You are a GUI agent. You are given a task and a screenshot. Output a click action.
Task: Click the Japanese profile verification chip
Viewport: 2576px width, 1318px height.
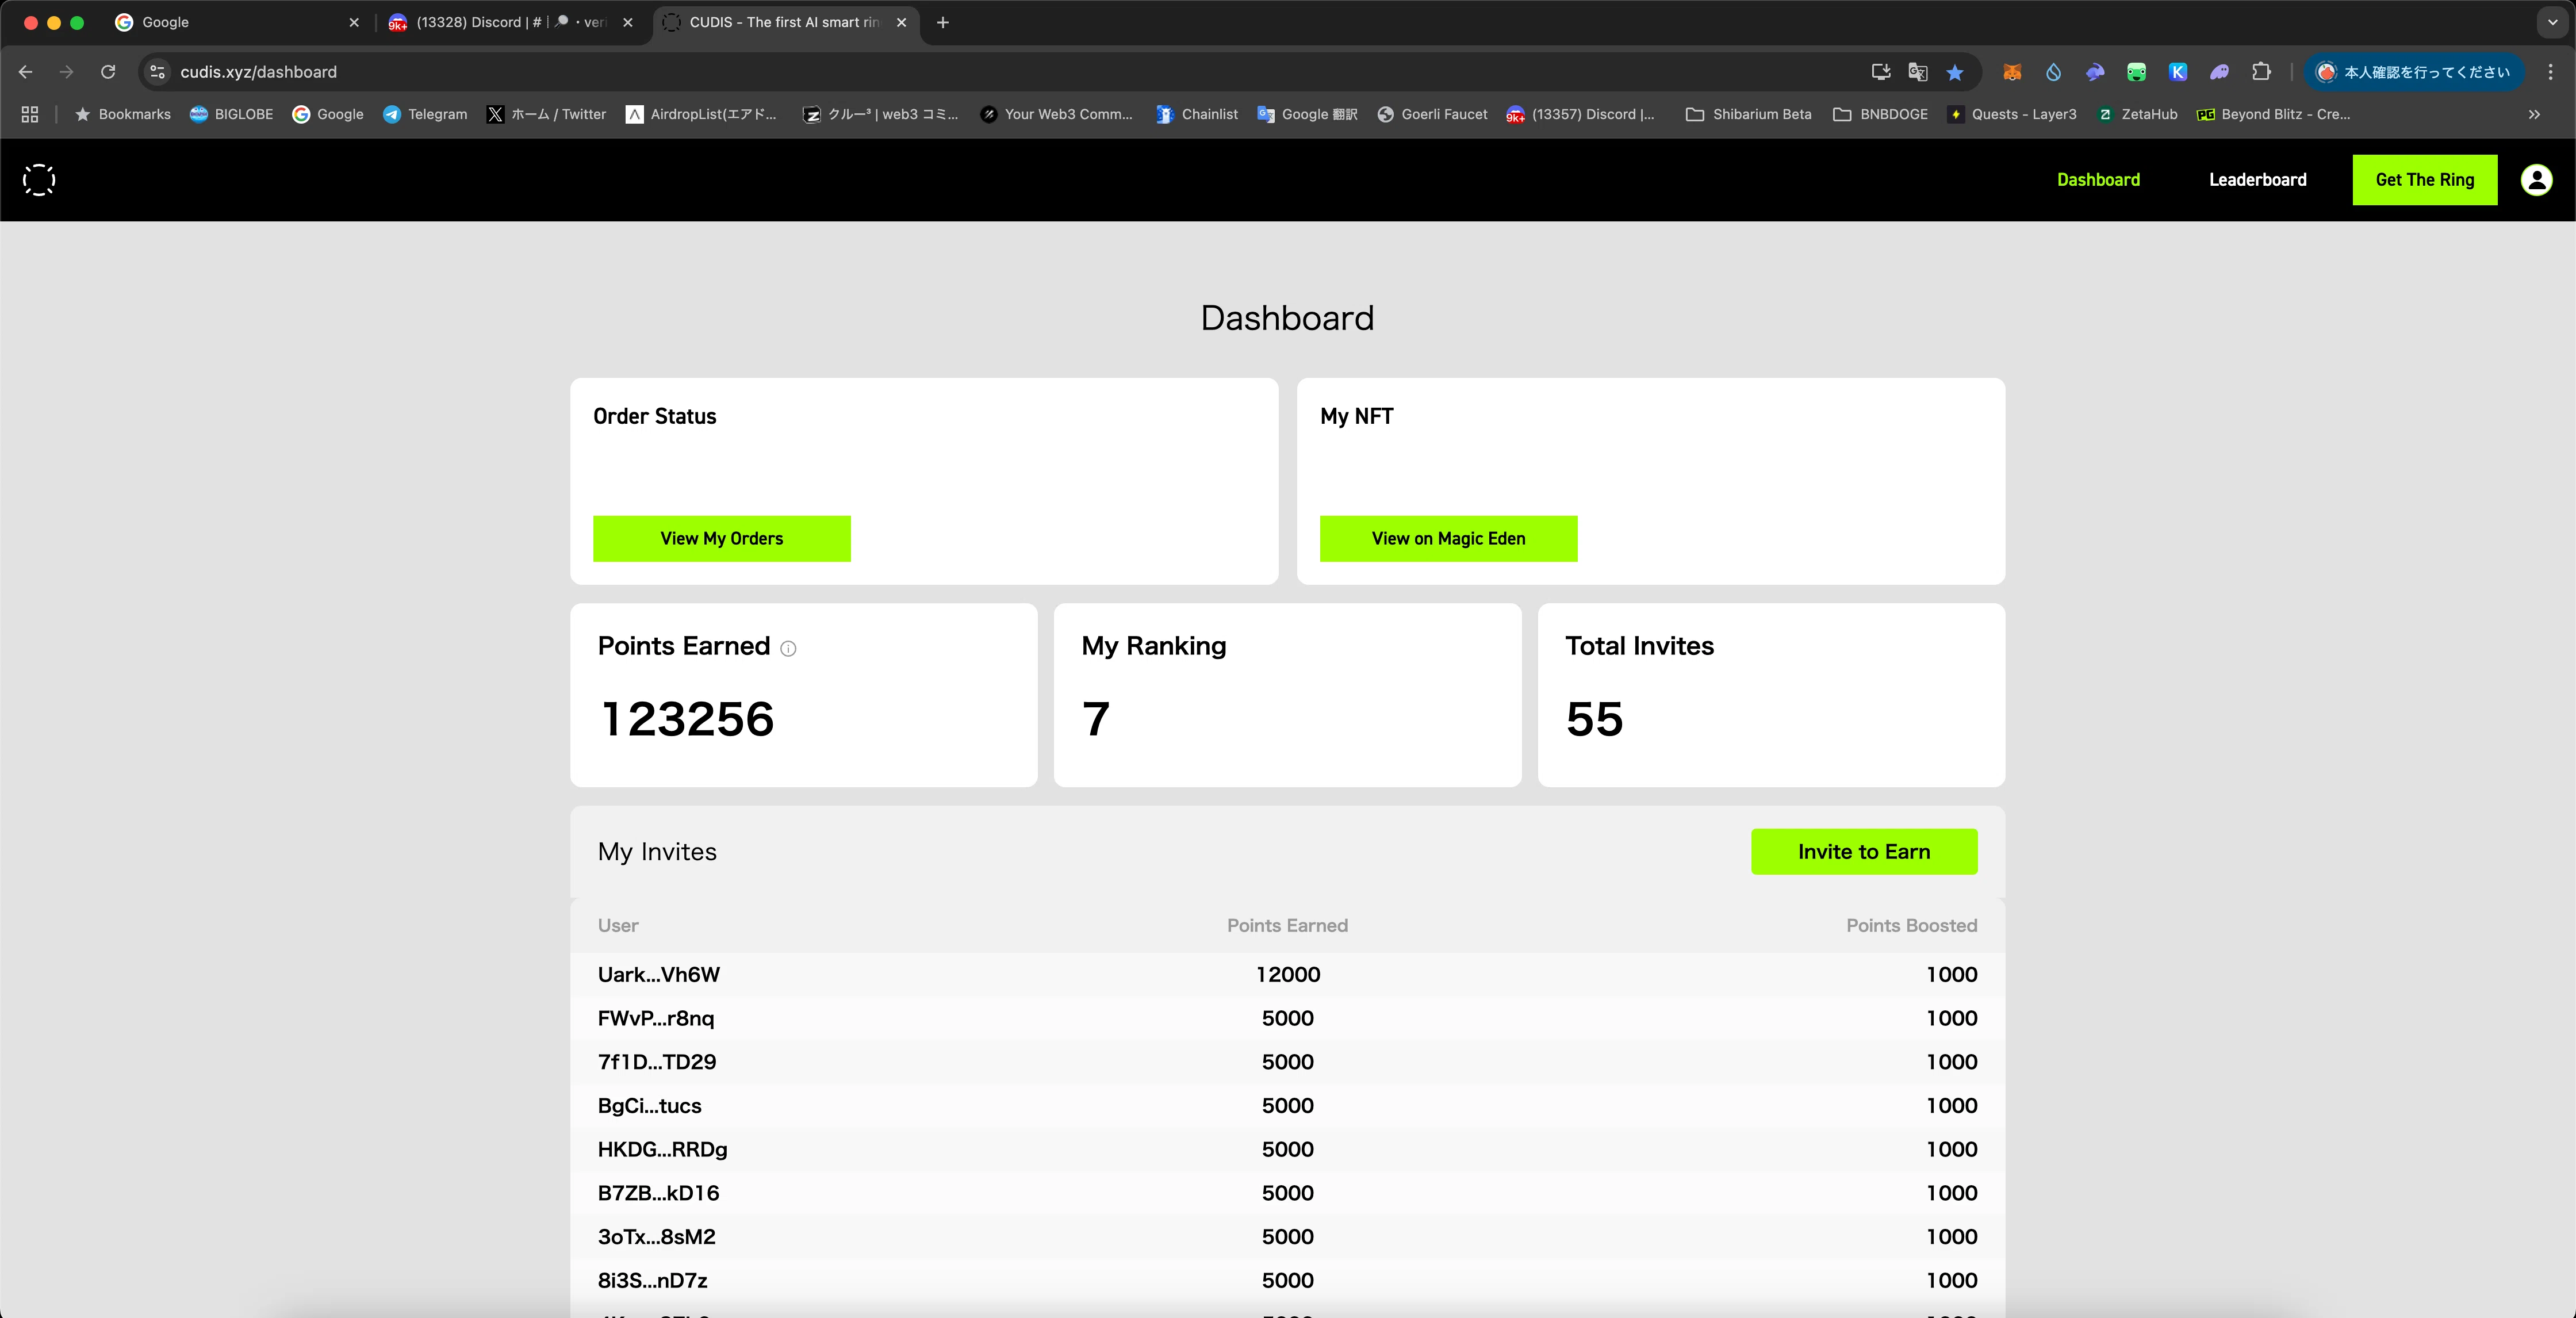coord(2415,72)
